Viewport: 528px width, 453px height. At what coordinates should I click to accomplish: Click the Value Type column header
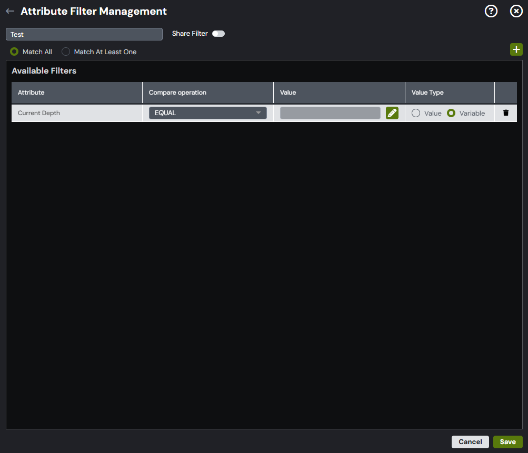click(450, 92)
